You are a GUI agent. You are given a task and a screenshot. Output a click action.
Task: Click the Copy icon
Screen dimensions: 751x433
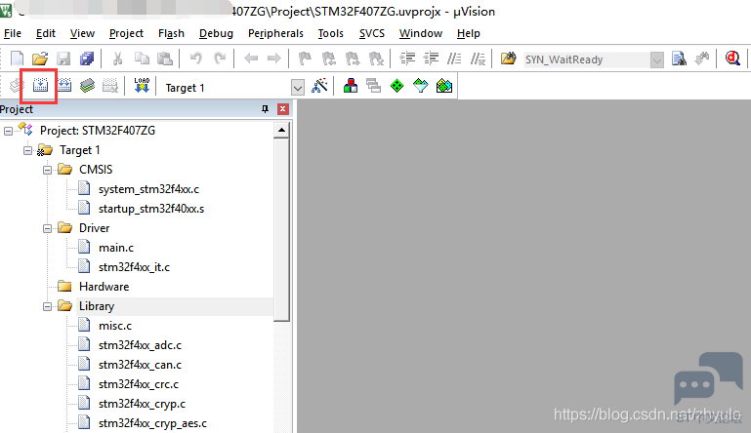[142, 59]
